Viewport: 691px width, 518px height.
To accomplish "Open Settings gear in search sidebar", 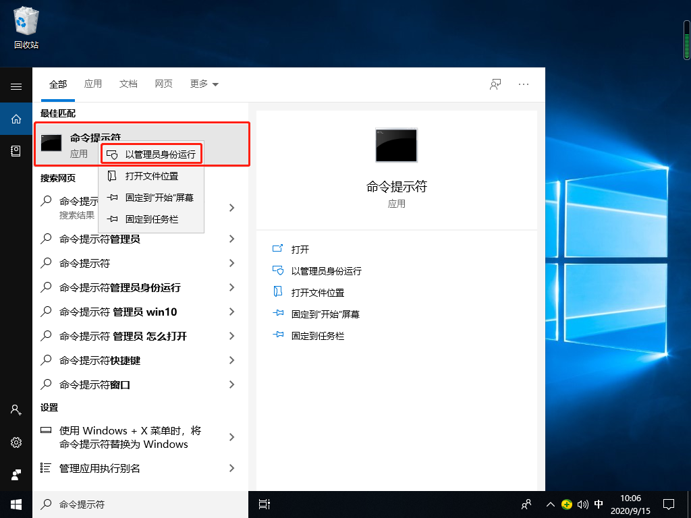I will click(x=16, y=442).
